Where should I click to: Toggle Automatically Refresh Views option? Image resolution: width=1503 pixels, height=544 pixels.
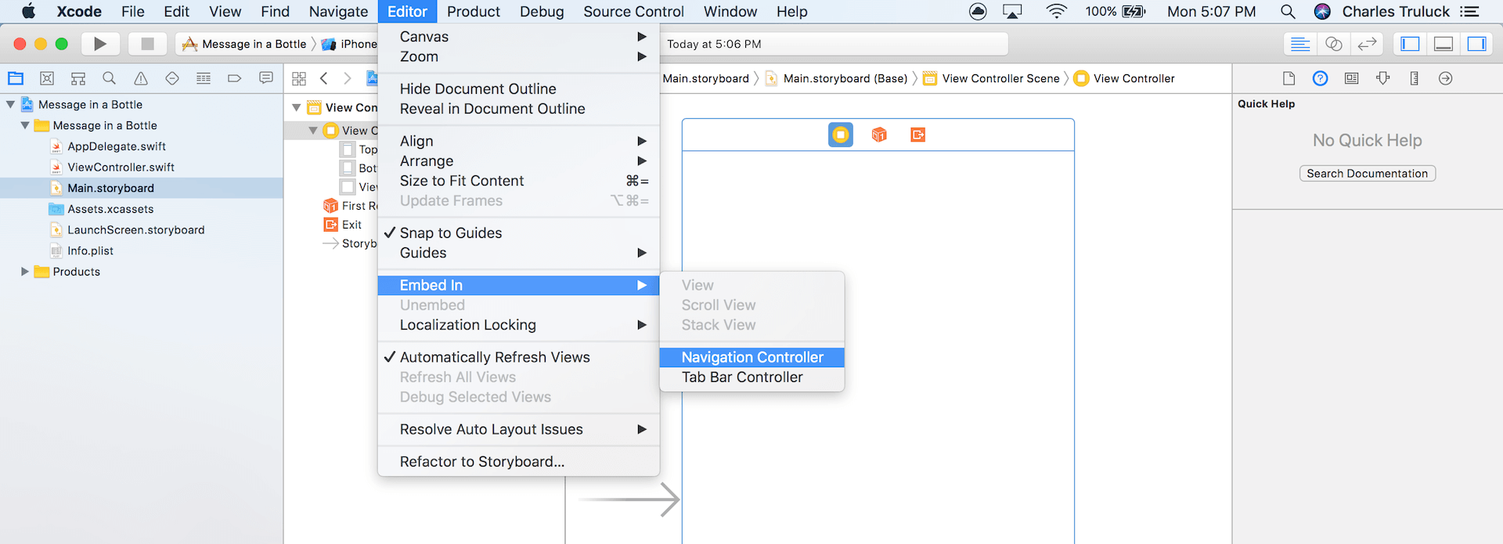(494, 357)
